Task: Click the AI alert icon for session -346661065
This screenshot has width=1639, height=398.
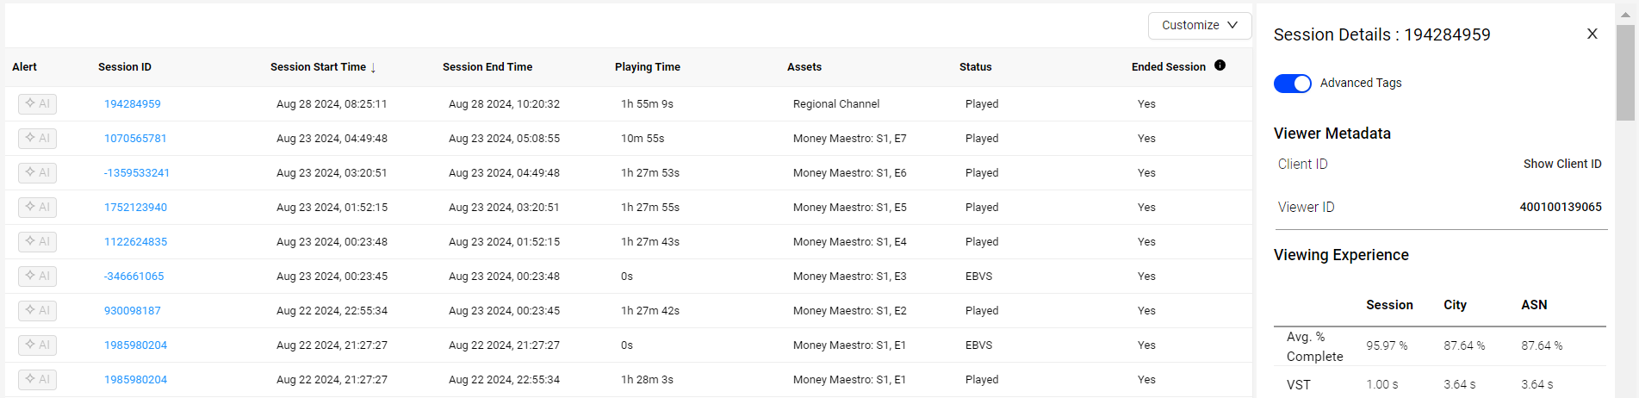Action: pyautogui.click(x=37, y=277)
